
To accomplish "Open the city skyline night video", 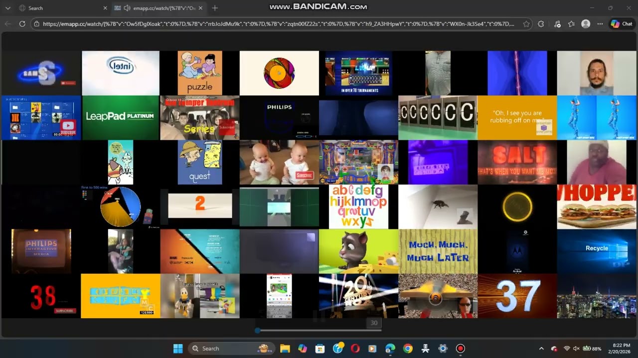I will pyautogui.click(x=597, y=296).
